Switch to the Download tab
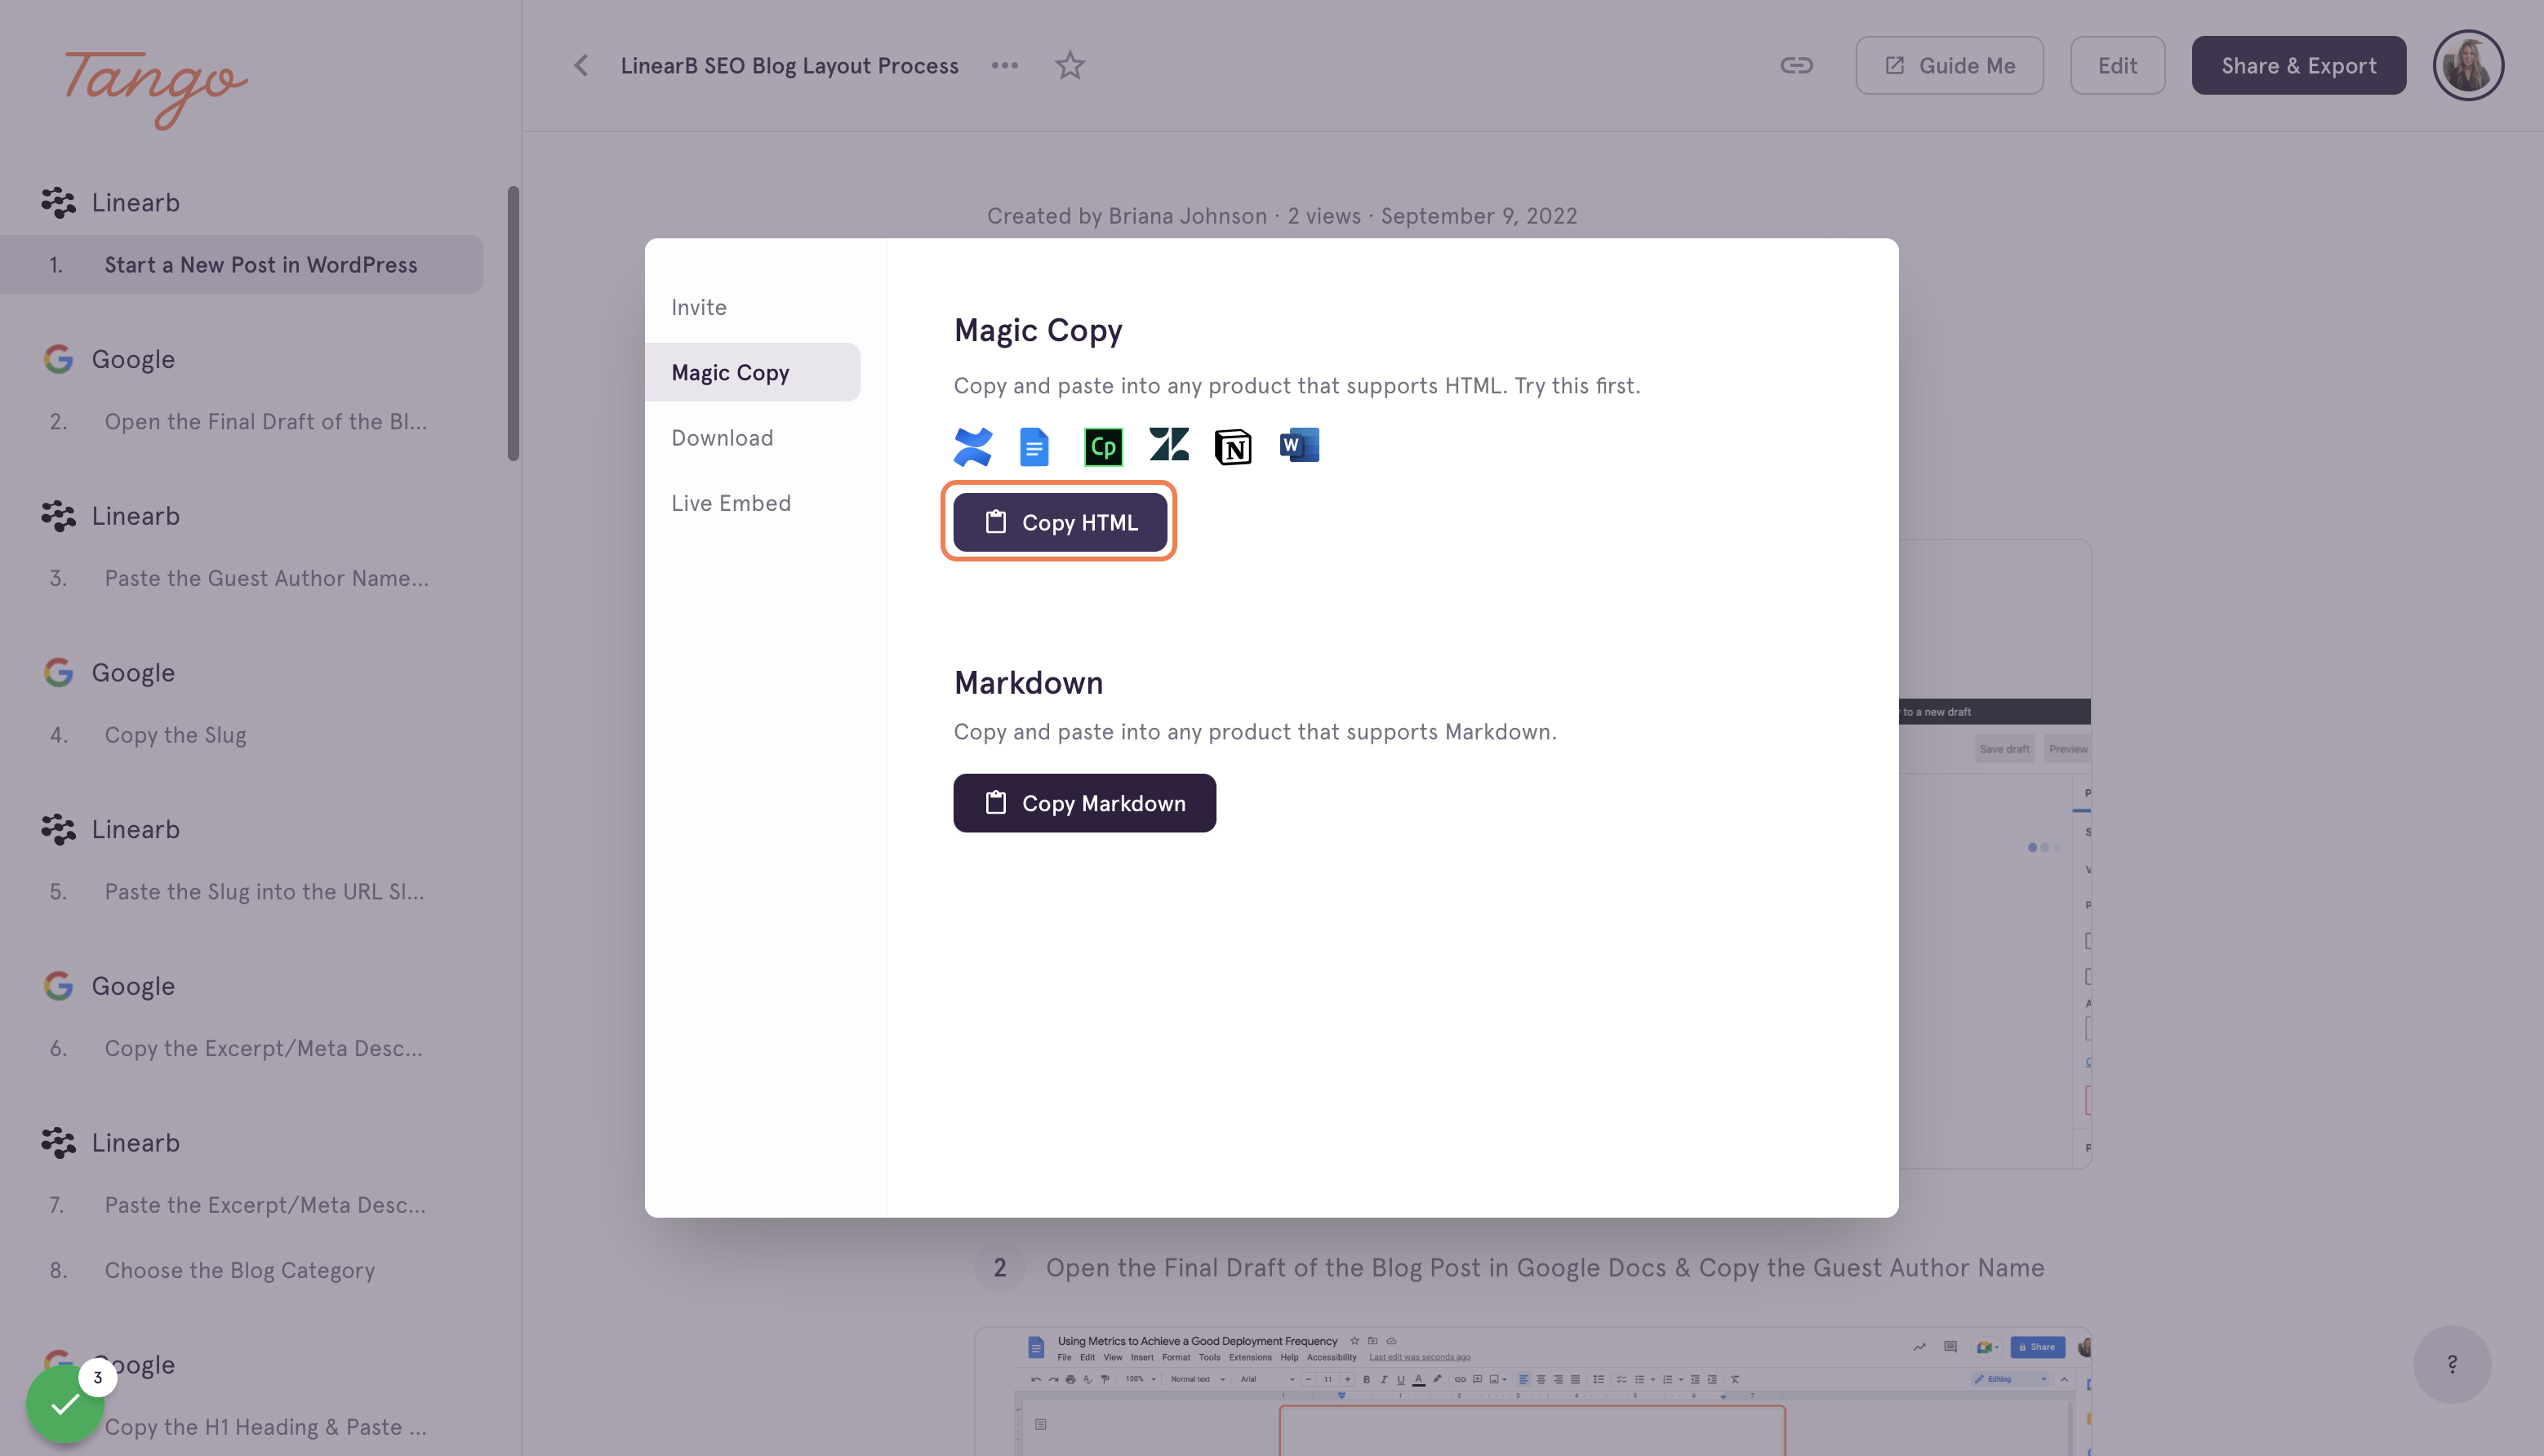2544x1456 pixels. [752, 438]
